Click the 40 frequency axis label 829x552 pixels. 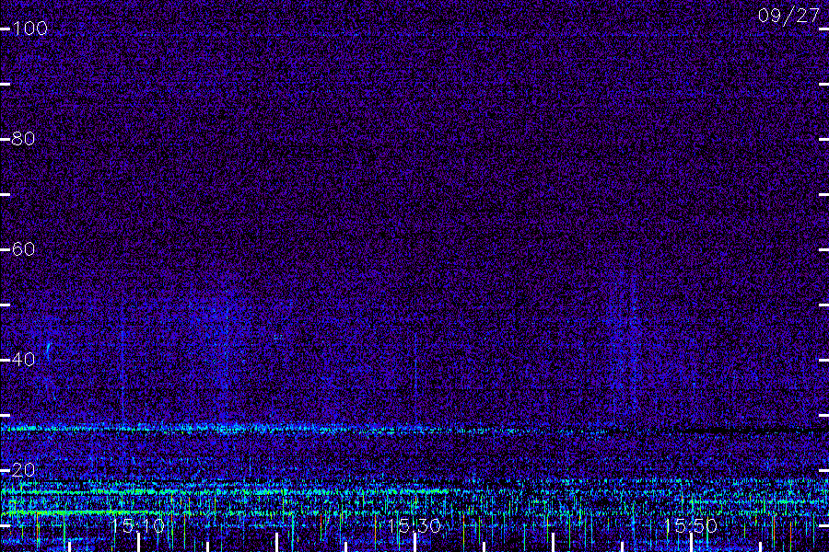24,360
